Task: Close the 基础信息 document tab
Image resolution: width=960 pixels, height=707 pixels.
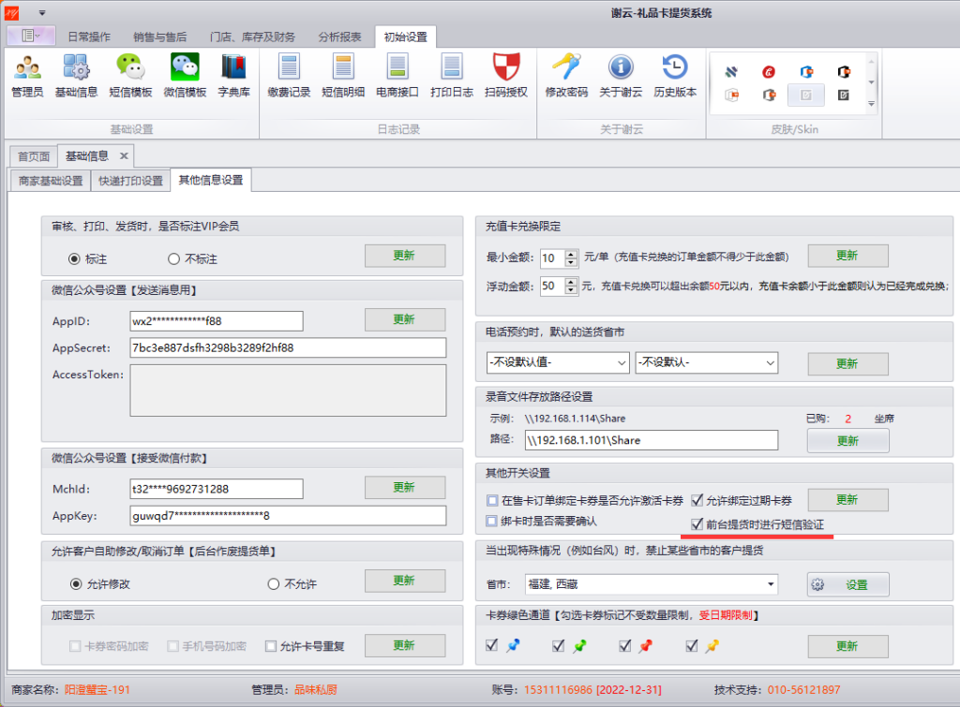Action: click(x=124, y=156)
